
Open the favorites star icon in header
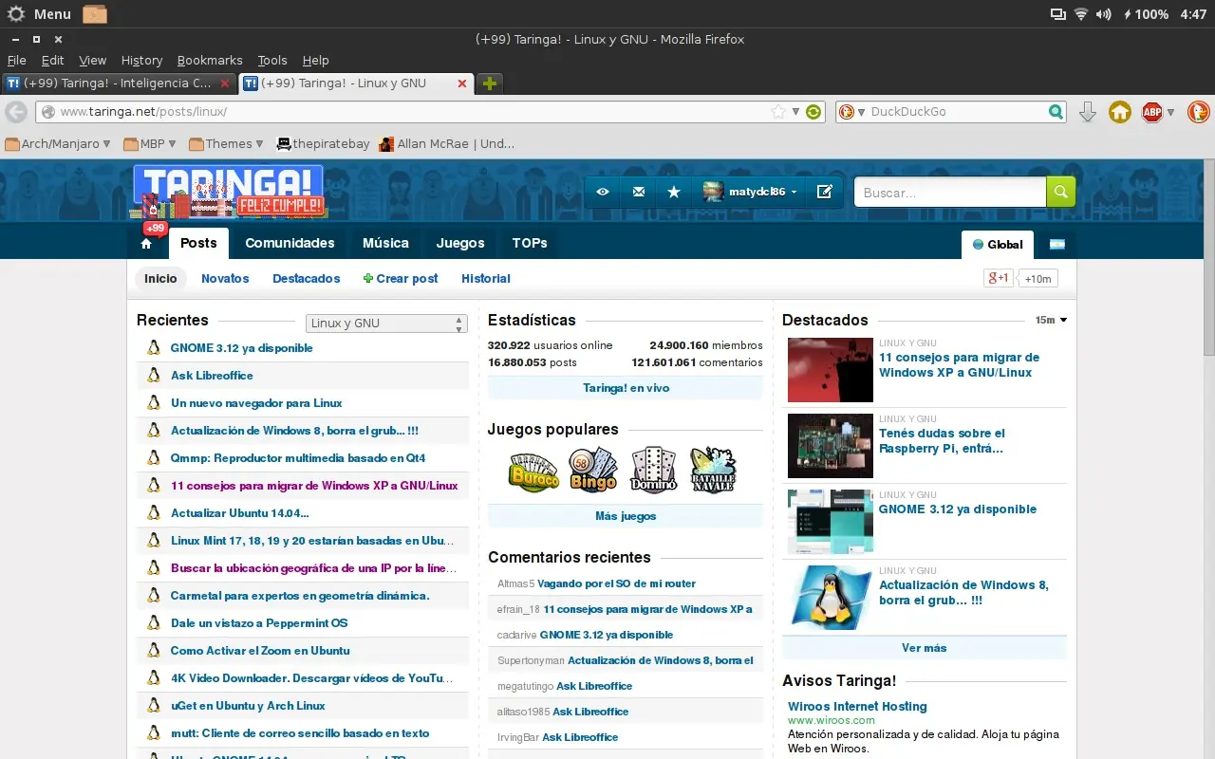(674, 192)
